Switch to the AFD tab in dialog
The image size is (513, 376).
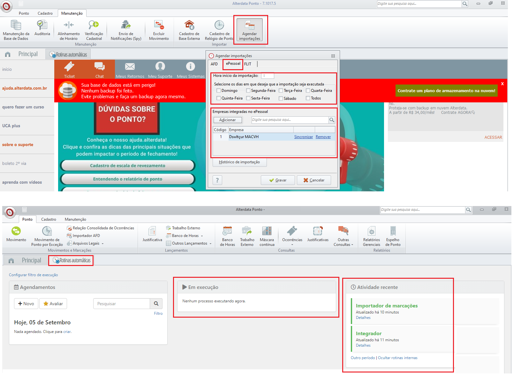coord(214,64)
